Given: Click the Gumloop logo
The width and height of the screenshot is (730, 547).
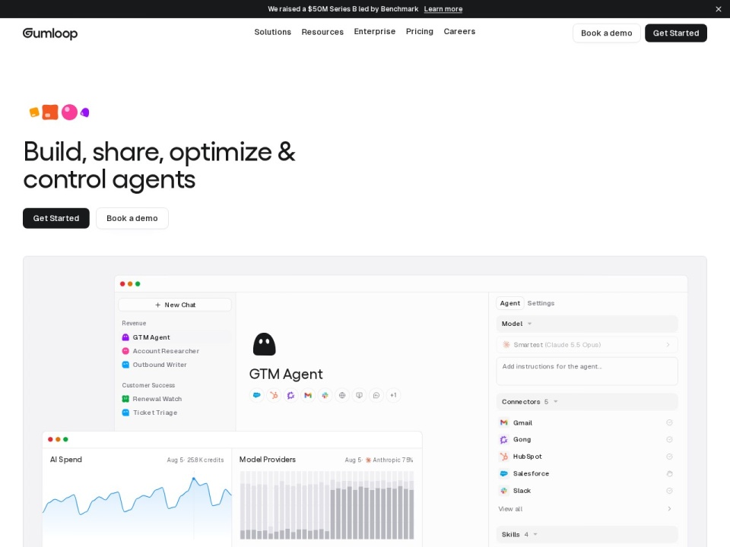Looking at the screenshot, I should [50, 33].
